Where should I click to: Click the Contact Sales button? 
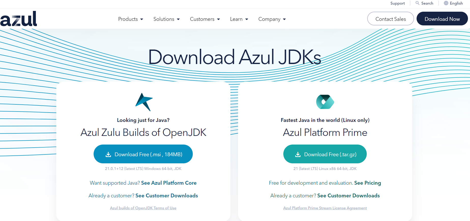391,19
